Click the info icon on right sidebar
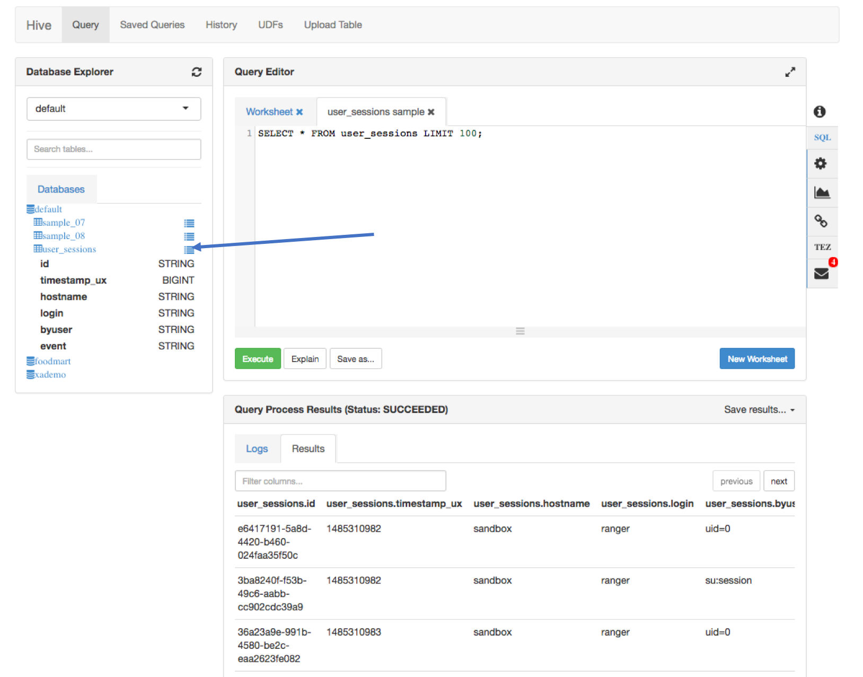 tap(820, 112)
